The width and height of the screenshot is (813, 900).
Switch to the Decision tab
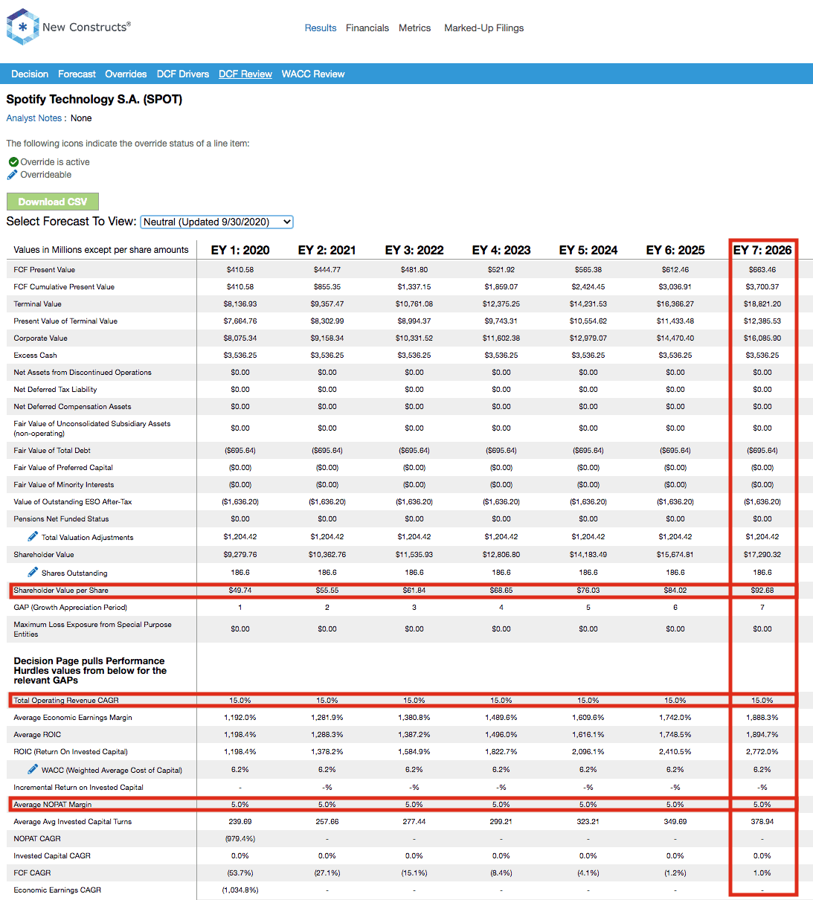coord(30,74)
